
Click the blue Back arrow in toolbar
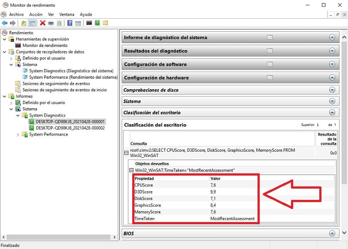[4, 23]
